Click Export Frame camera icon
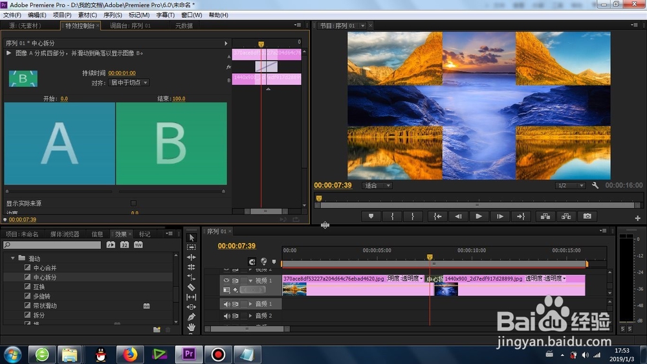This screenshot has height=364, width=647. point(587,216)
